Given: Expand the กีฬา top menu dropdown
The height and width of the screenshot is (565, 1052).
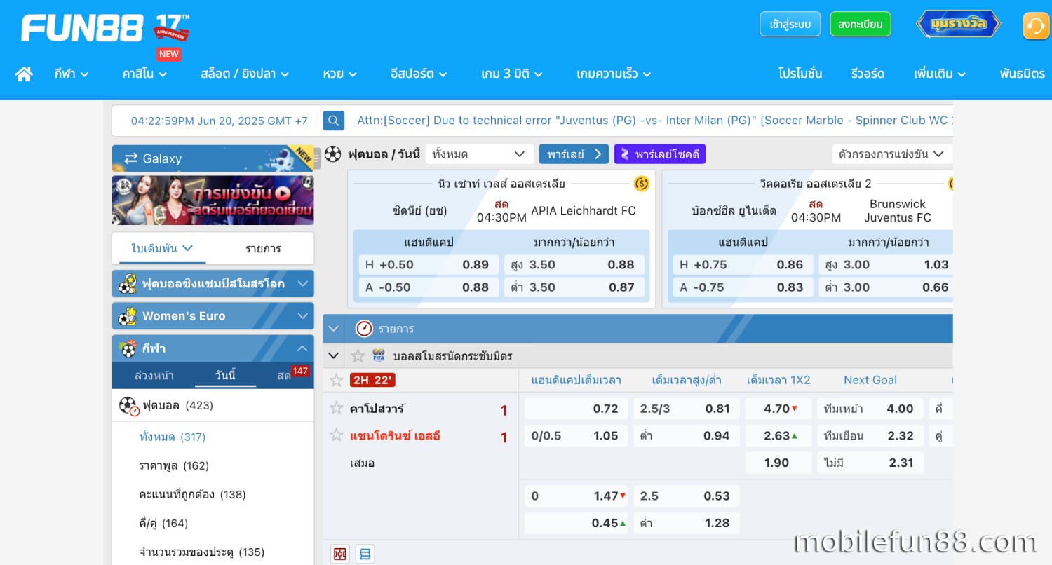Looking at the screenshot, I should click(x=72, y=74).
